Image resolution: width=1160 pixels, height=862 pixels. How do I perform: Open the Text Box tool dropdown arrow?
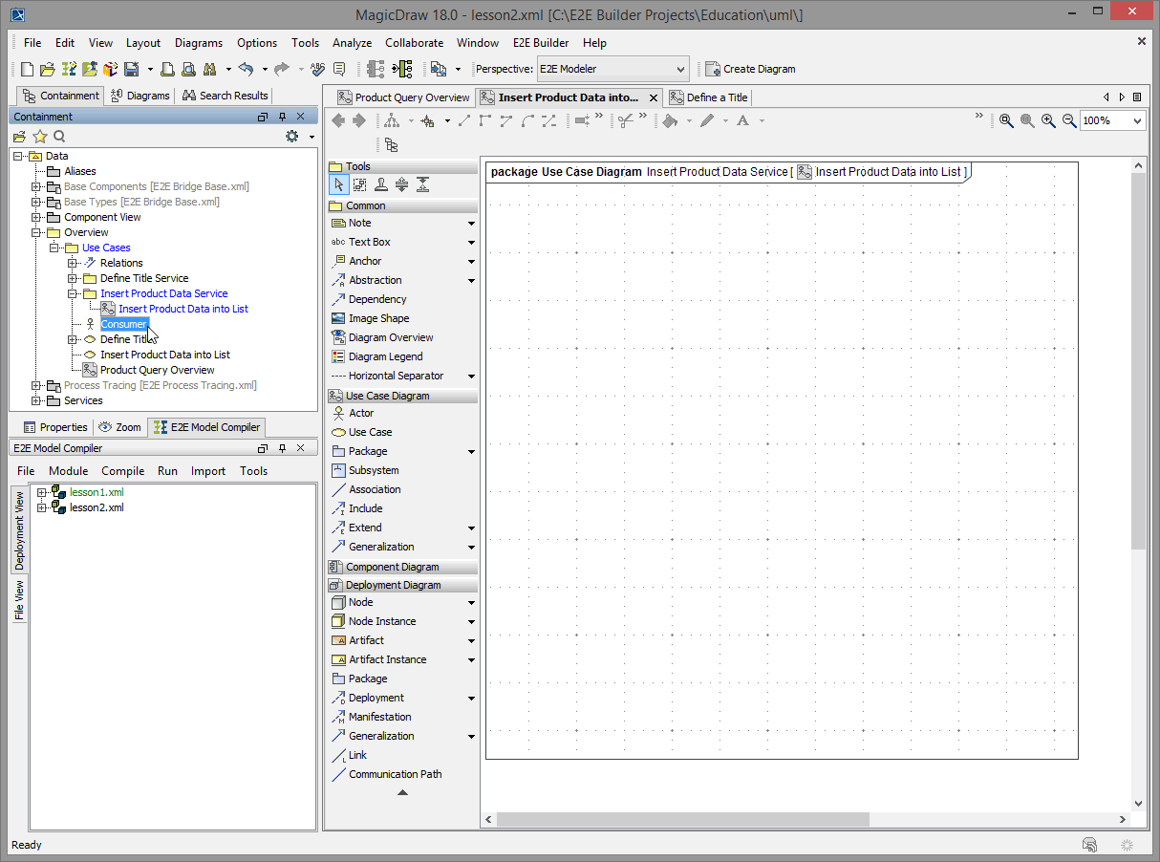pyautogui.click(x=470, y=242)
